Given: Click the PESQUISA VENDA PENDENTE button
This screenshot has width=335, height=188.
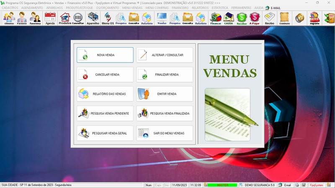Looking at the screenshot, I should (105, 113).
